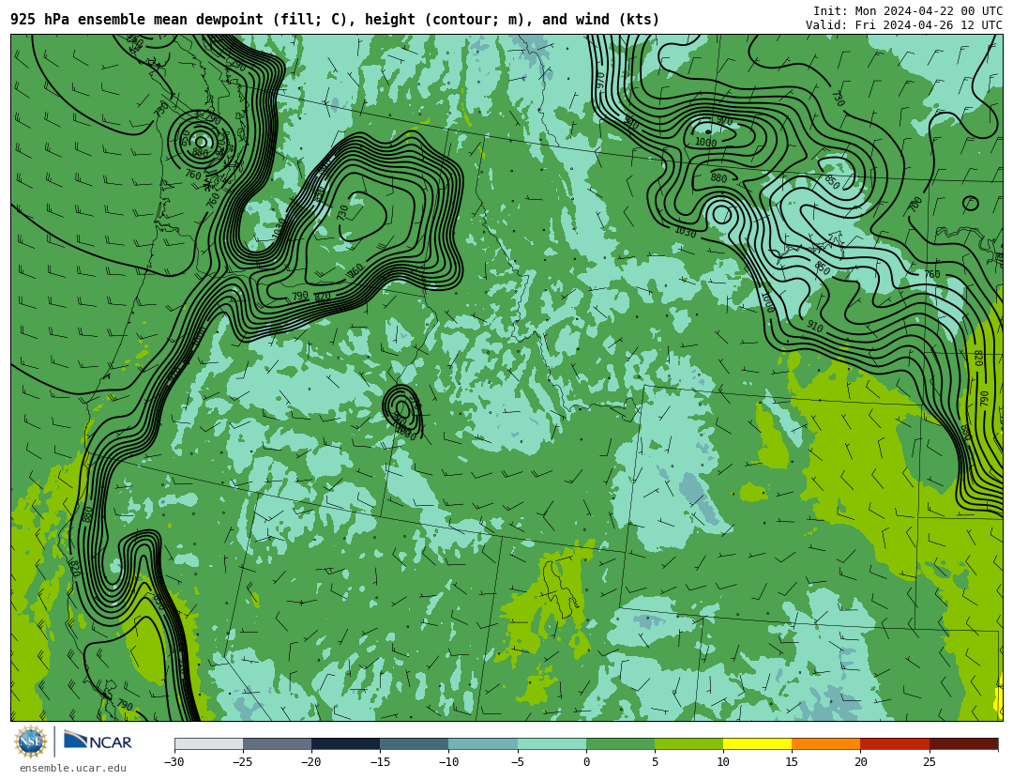
Task: Pick the green 0 to 5 color segment
Action: click(x=620, y=743)
